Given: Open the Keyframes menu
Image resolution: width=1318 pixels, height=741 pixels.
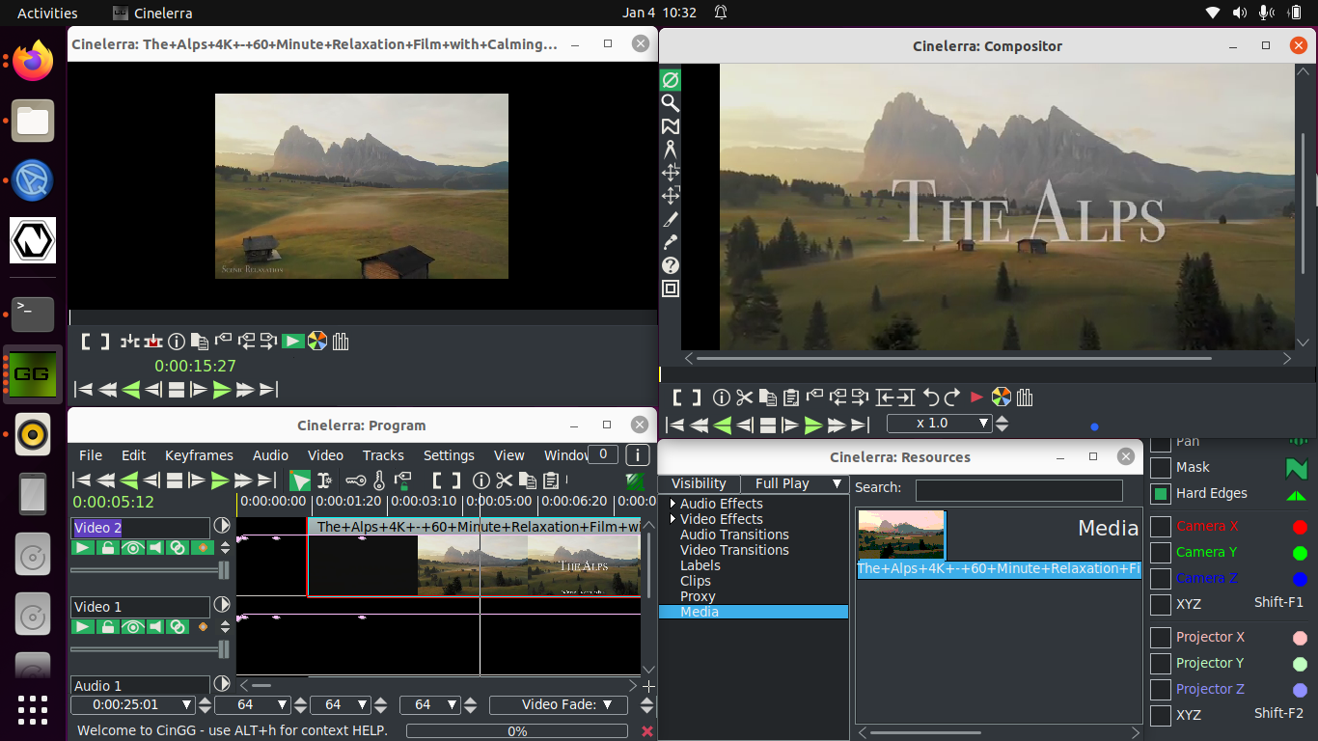Looking at the screenshot, I should tap(199, 455).
